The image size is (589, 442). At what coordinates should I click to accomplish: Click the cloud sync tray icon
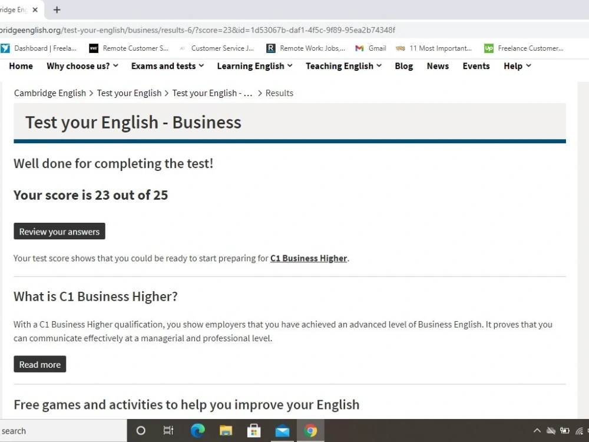tap(551, 431)
